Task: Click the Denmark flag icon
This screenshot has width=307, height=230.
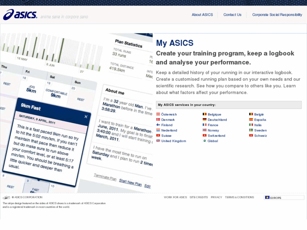Action: tap(158, 119)
